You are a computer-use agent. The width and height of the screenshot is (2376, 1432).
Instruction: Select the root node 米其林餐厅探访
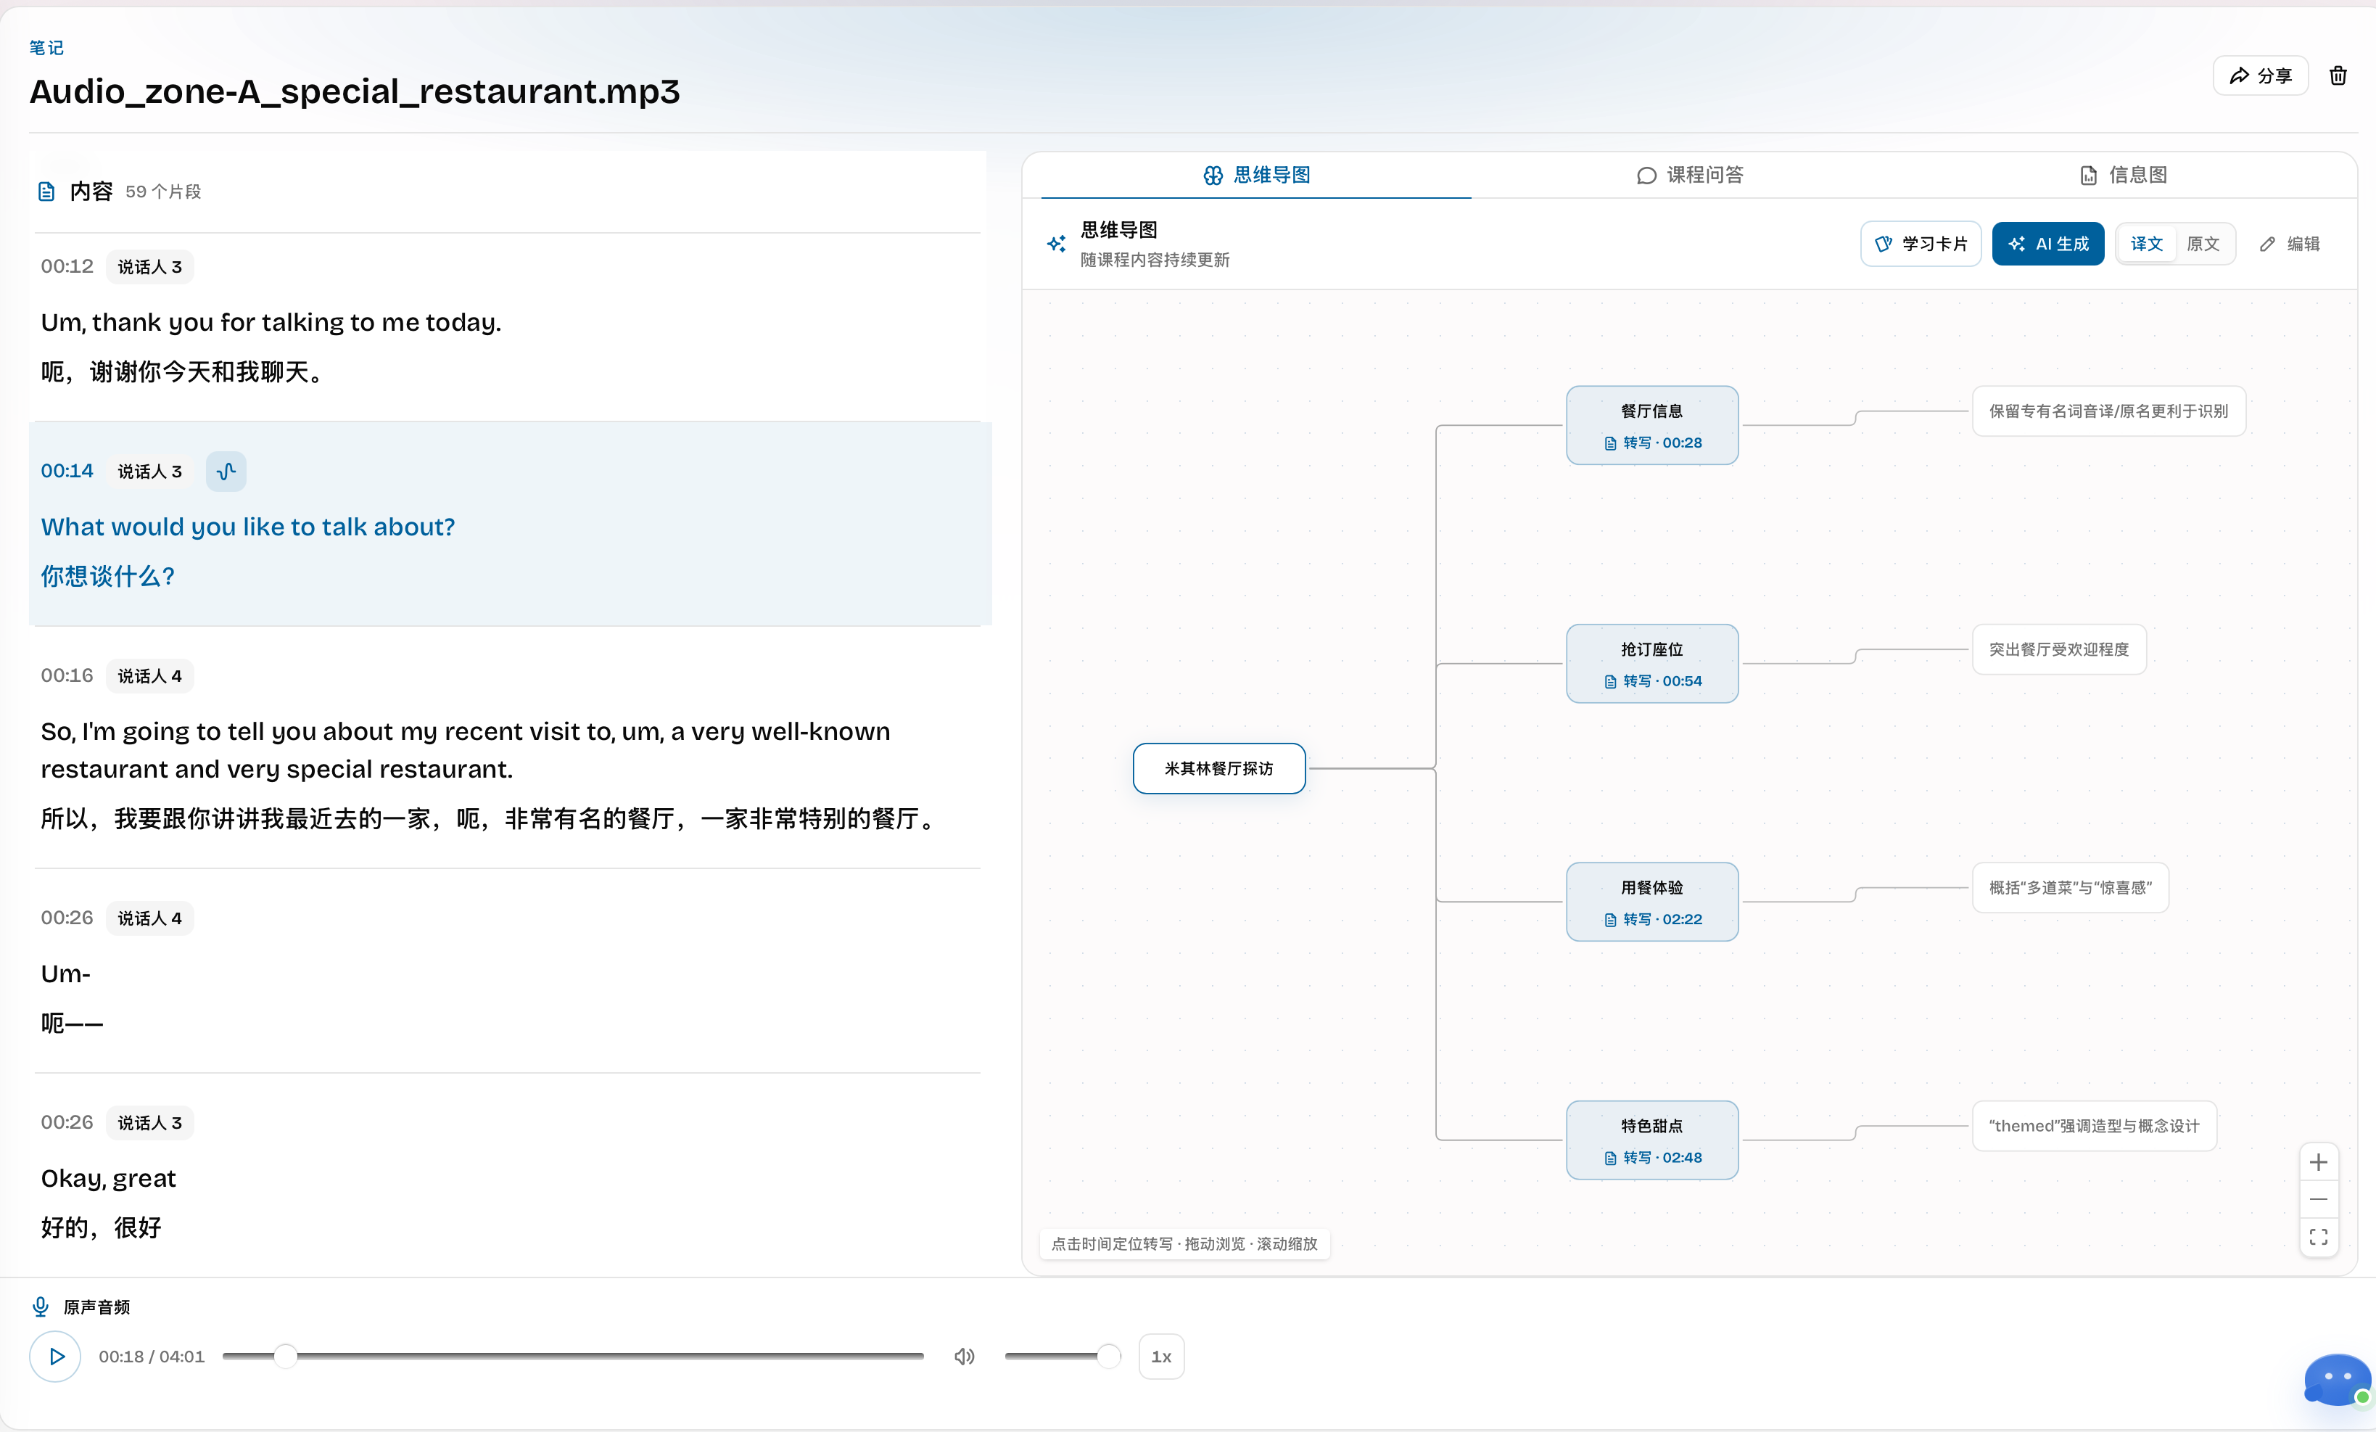(x=1219, y=768)
